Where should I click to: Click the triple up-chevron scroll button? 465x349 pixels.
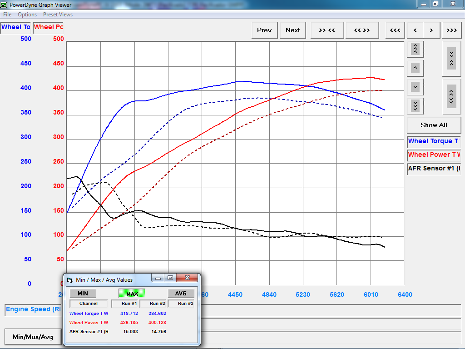pyautogui.click(x=415, y=49)
